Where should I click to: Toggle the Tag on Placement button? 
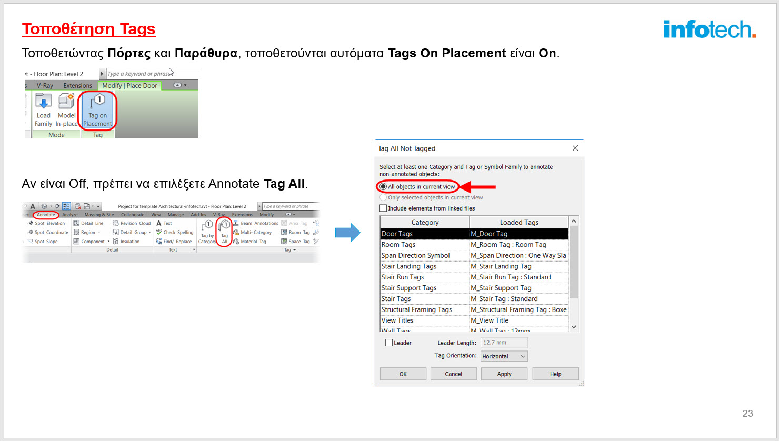97,109
